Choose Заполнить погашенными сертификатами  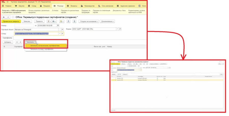(x=46, y=46)
